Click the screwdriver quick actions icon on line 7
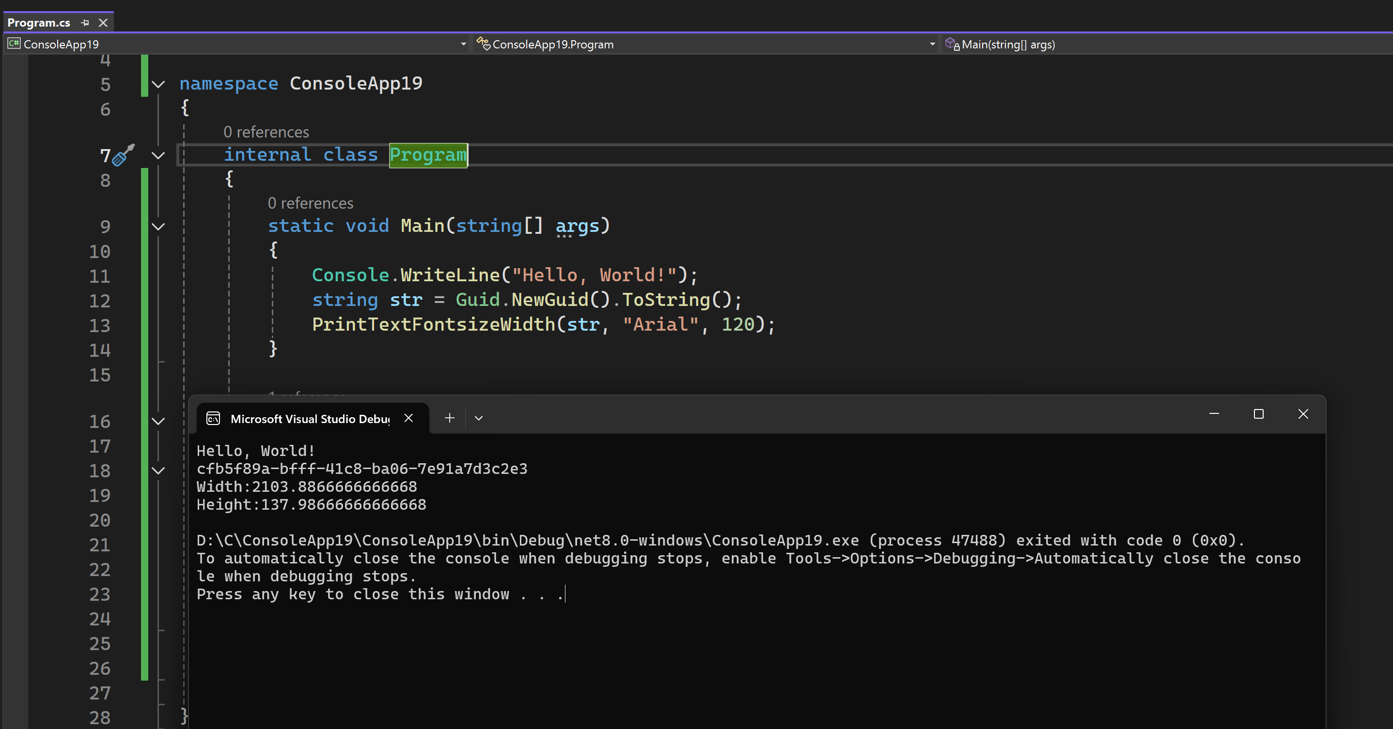The width and height of the screenshot is (1393, 729). pyautogui.click(x=123, y=155)
